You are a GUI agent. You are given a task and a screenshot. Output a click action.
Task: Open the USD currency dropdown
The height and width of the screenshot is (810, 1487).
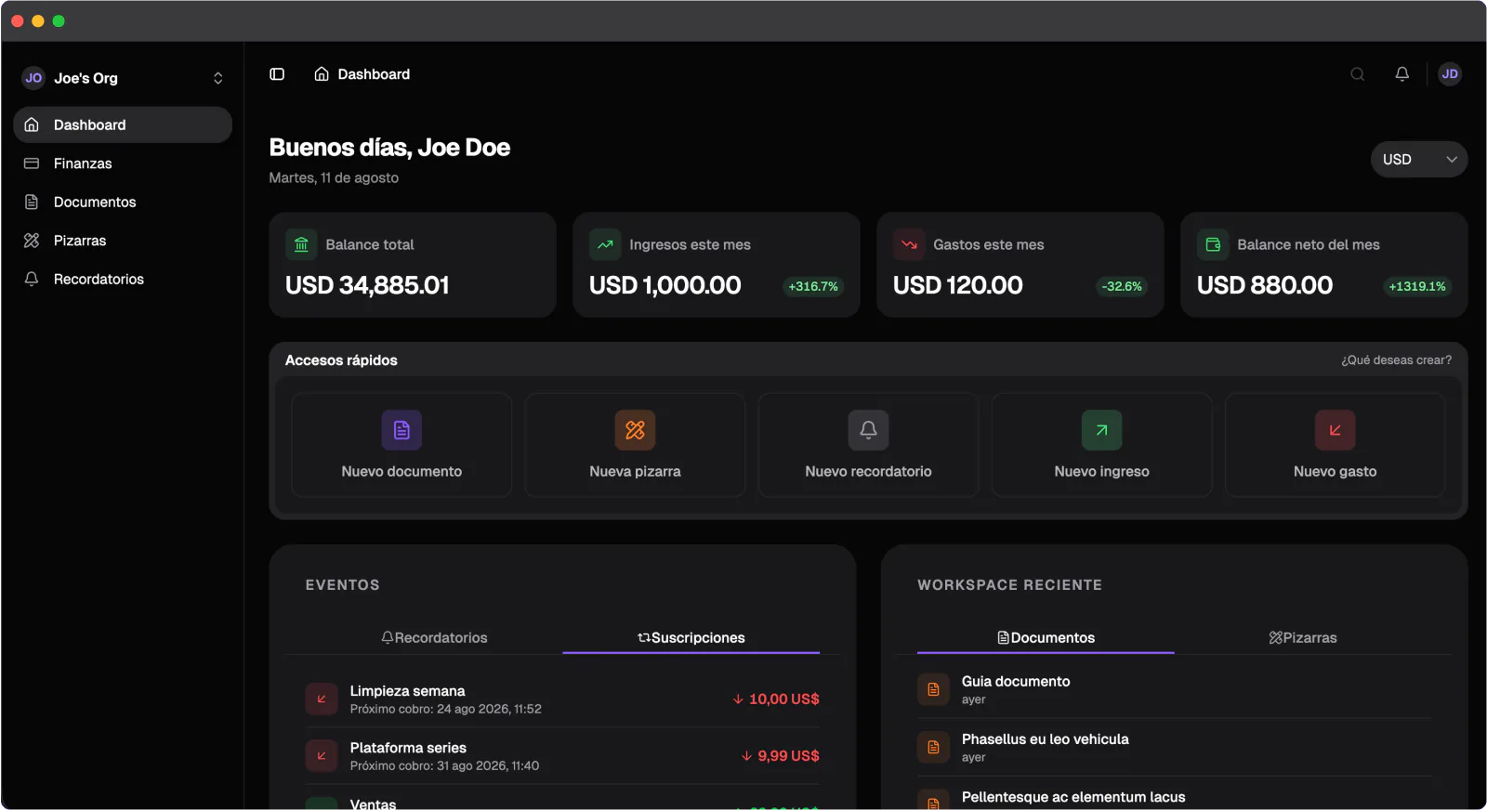[x=1419, y=159]
